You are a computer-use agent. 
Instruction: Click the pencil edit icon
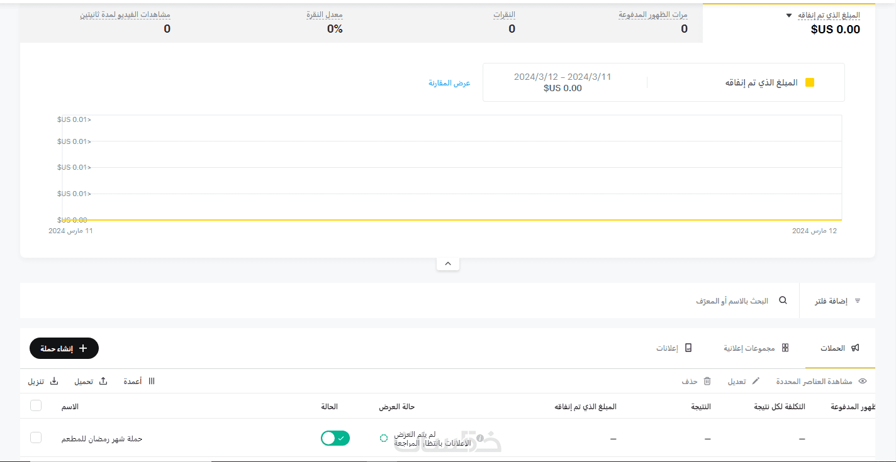click(x=756, y=381)
